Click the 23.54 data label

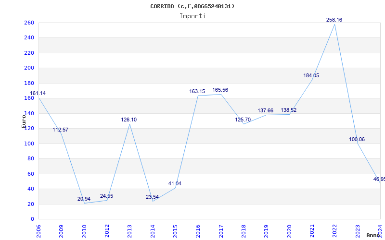[x=152, y=197]
